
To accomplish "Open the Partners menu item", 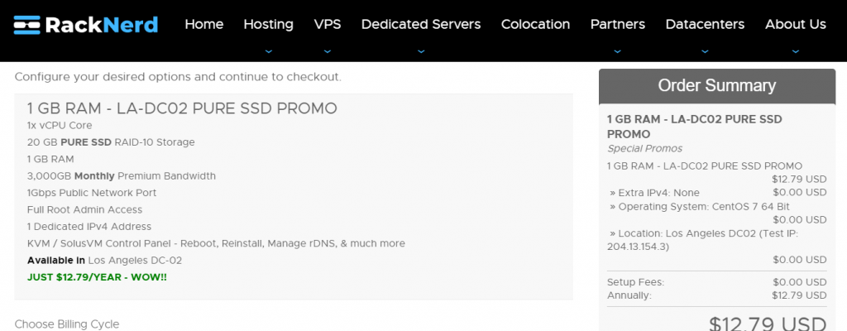I will pyautogui.click(x=617, y=24).
